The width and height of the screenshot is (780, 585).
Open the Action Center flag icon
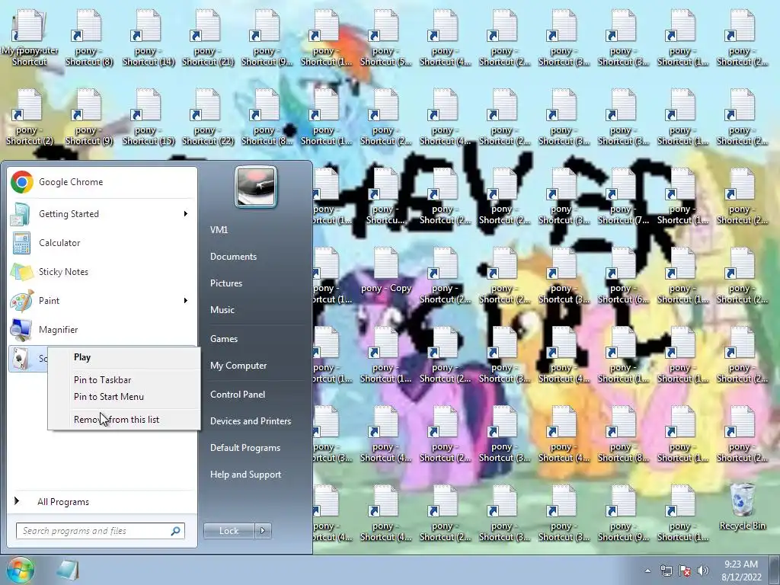pyautogui.click(x=685, y=571)
